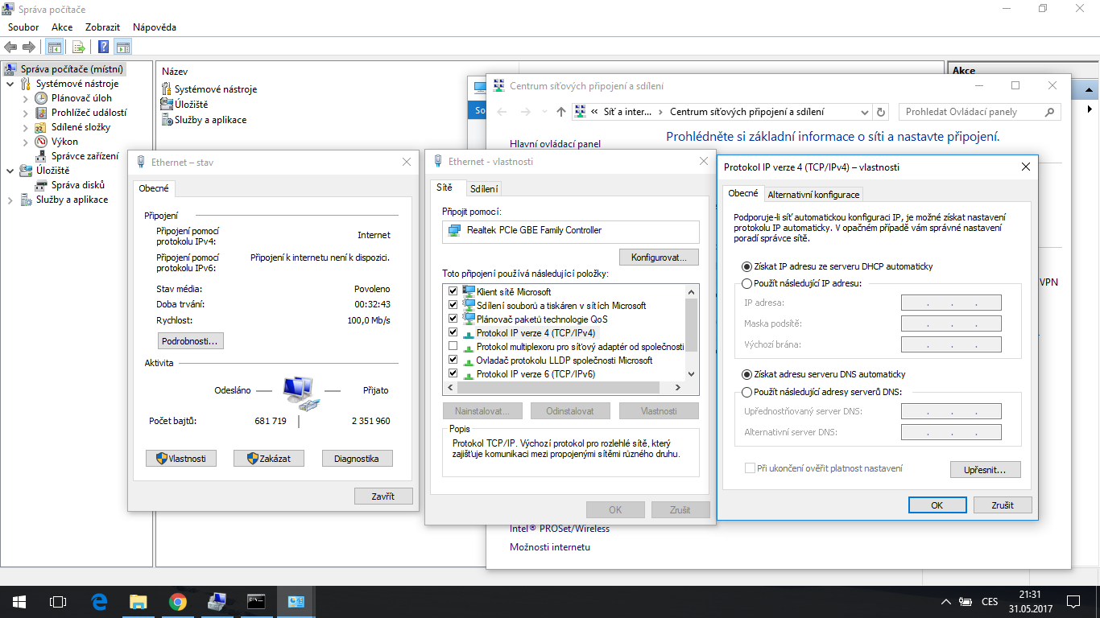Image resolution: width=1100 pixels, height=618 pixels.
Task: Launch Microsoft Edge from the taskbar
Action: point(99,601)
